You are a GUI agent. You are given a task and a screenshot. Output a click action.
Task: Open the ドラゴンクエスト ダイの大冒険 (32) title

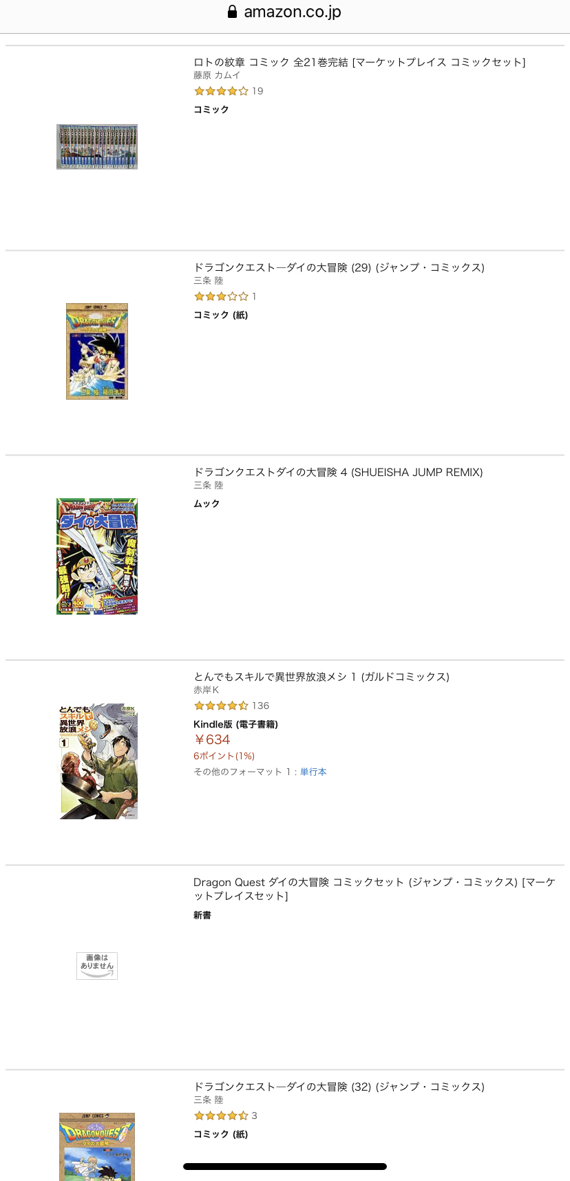(x=339, y=1087)
